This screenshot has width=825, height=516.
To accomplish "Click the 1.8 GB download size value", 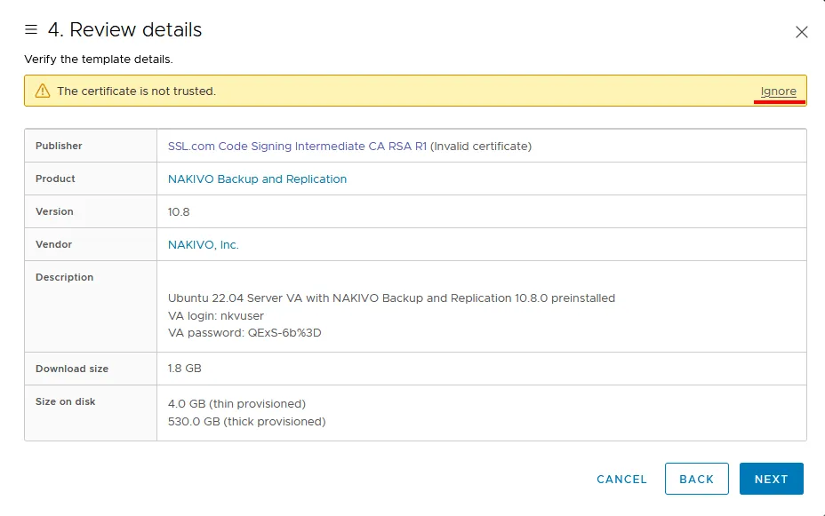I will [184, 369].
